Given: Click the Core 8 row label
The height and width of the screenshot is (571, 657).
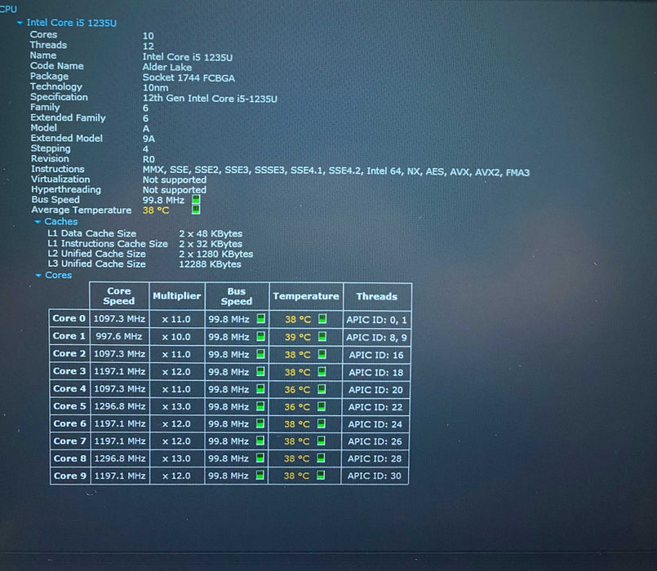Looking at the screenshot, I should coord(70,458).
